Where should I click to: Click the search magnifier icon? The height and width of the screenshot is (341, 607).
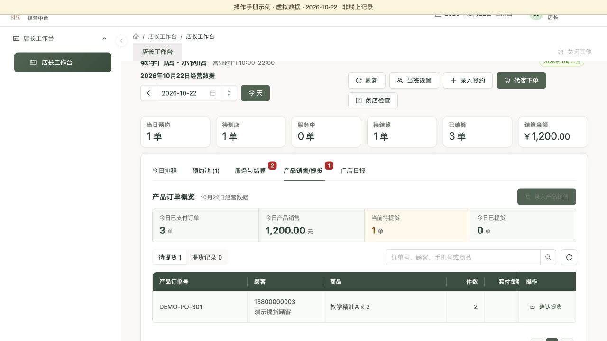tap(548, 257)
